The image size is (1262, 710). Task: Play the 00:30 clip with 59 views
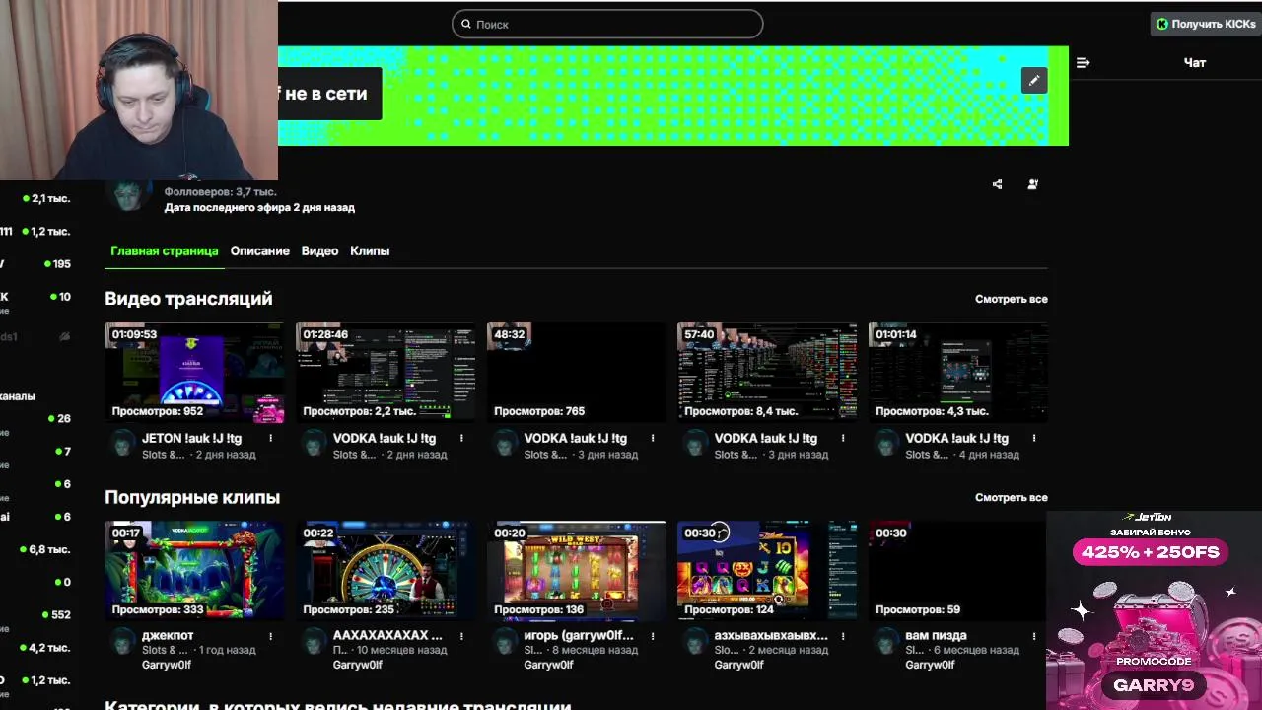[957, 571]
